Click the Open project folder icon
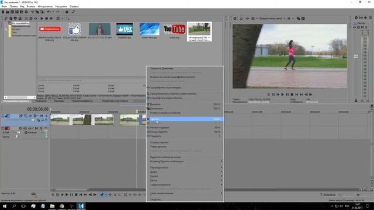 [x=8, y=12]
